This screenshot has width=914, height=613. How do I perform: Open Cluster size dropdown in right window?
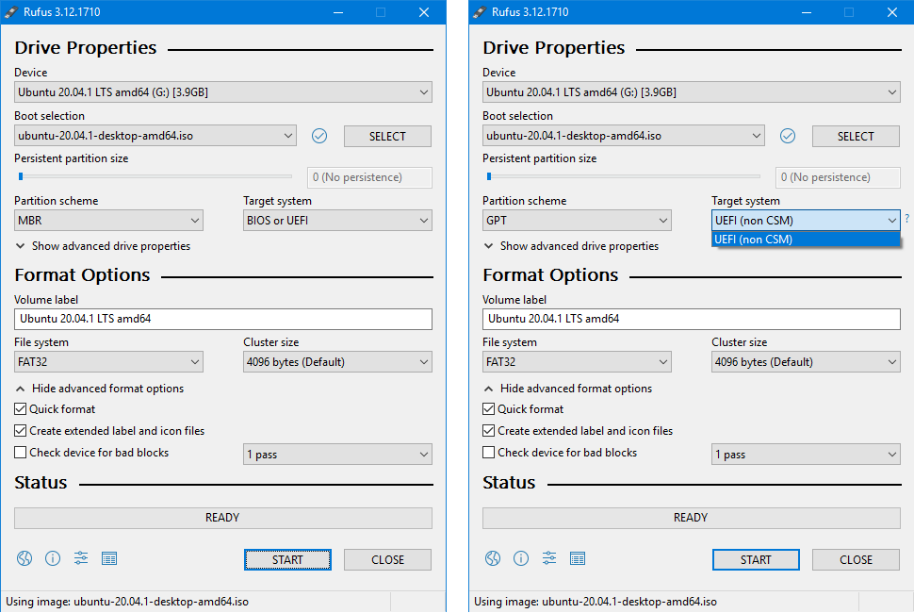point(806,361)
